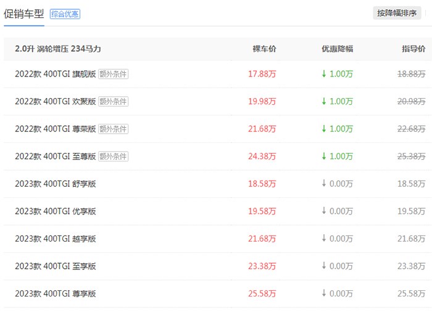This screenshot has height=315, width=432.
Task: Click gray down arrow in 越享版 row
Action: [324, 238]
